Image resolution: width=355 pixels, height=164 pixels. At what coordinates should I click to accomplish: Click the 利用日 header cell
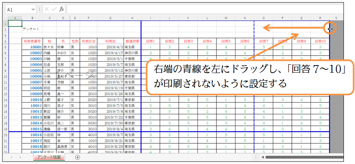110,41
